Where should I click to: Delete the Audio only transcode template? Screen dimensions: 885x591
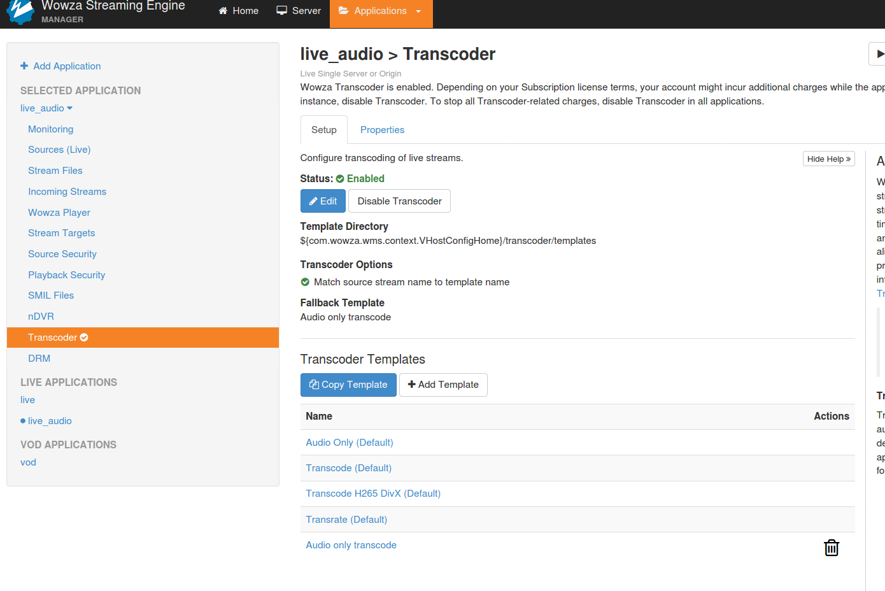coord(831,548)
